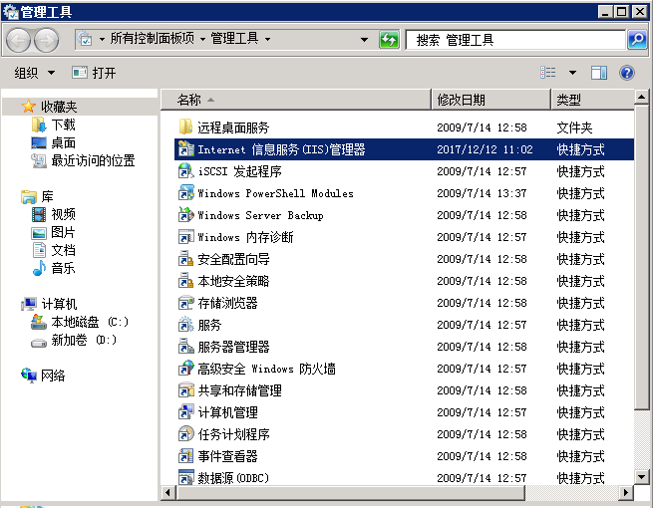Open 本地磁盘 (C:) drive
This screenshot has height=508, width=653.
click(x=90, y=322)
